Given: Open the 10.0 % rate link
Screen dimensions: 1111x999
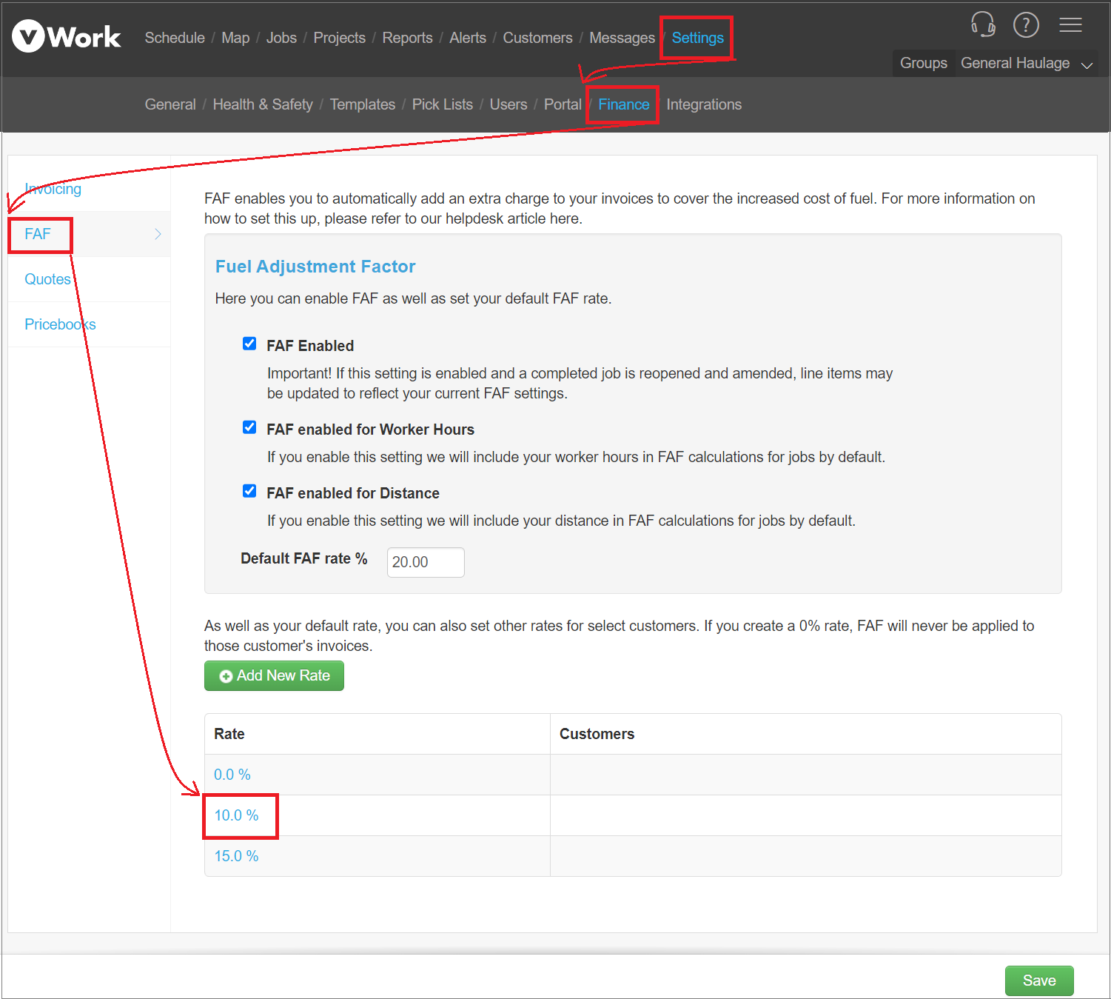Looking at the screenshot, I should click(x=235, y=815).
